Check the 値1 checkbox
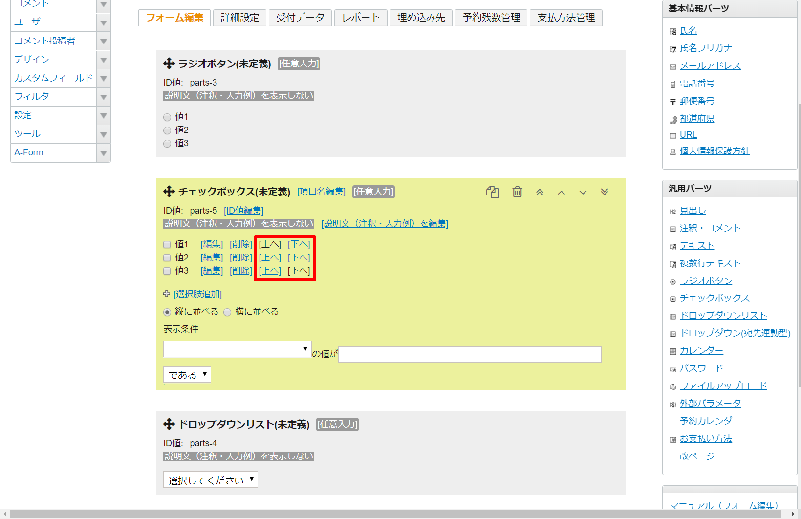The width and height of the screenshot is (801, 519). [x=167, y=245]
